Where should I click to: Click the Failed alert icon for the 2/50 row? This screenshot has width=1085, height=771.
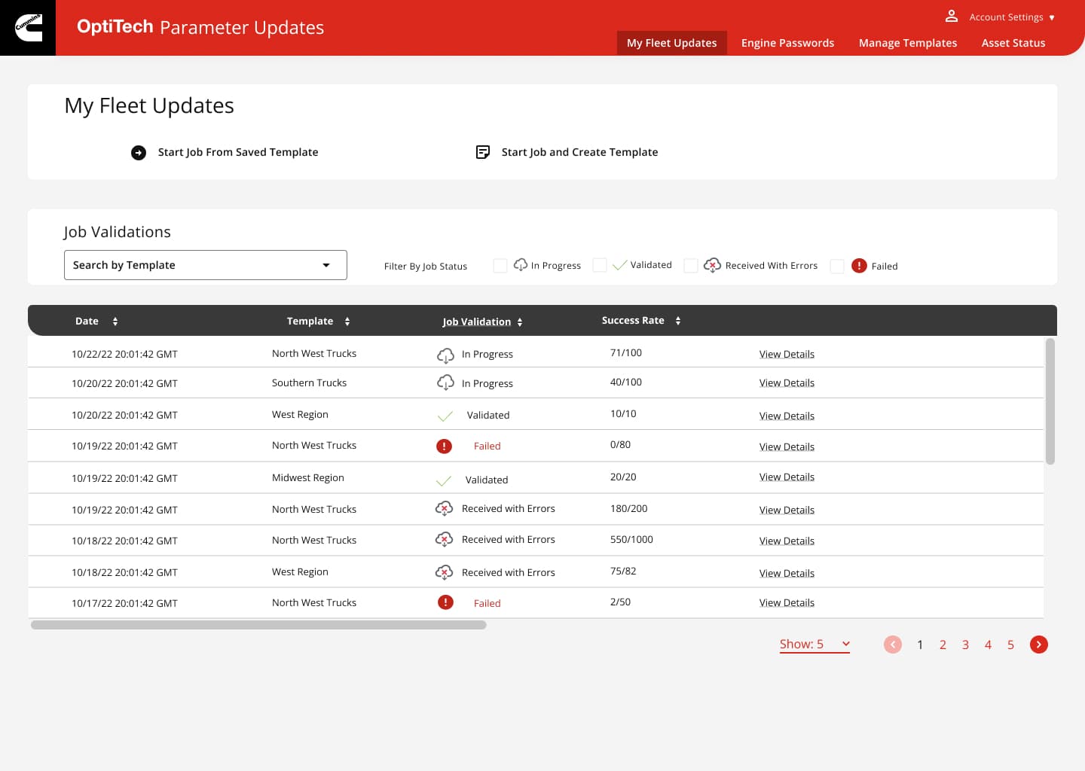(x=446, y=602)
